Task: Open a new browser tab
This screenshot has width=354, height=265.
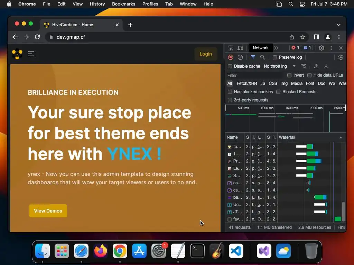Action: [x=130, y=25]
